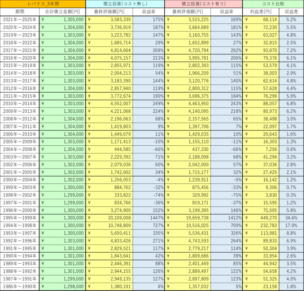Select the 利益差[円] column header
Screen dimensions: 304x291
coord(261,12)
